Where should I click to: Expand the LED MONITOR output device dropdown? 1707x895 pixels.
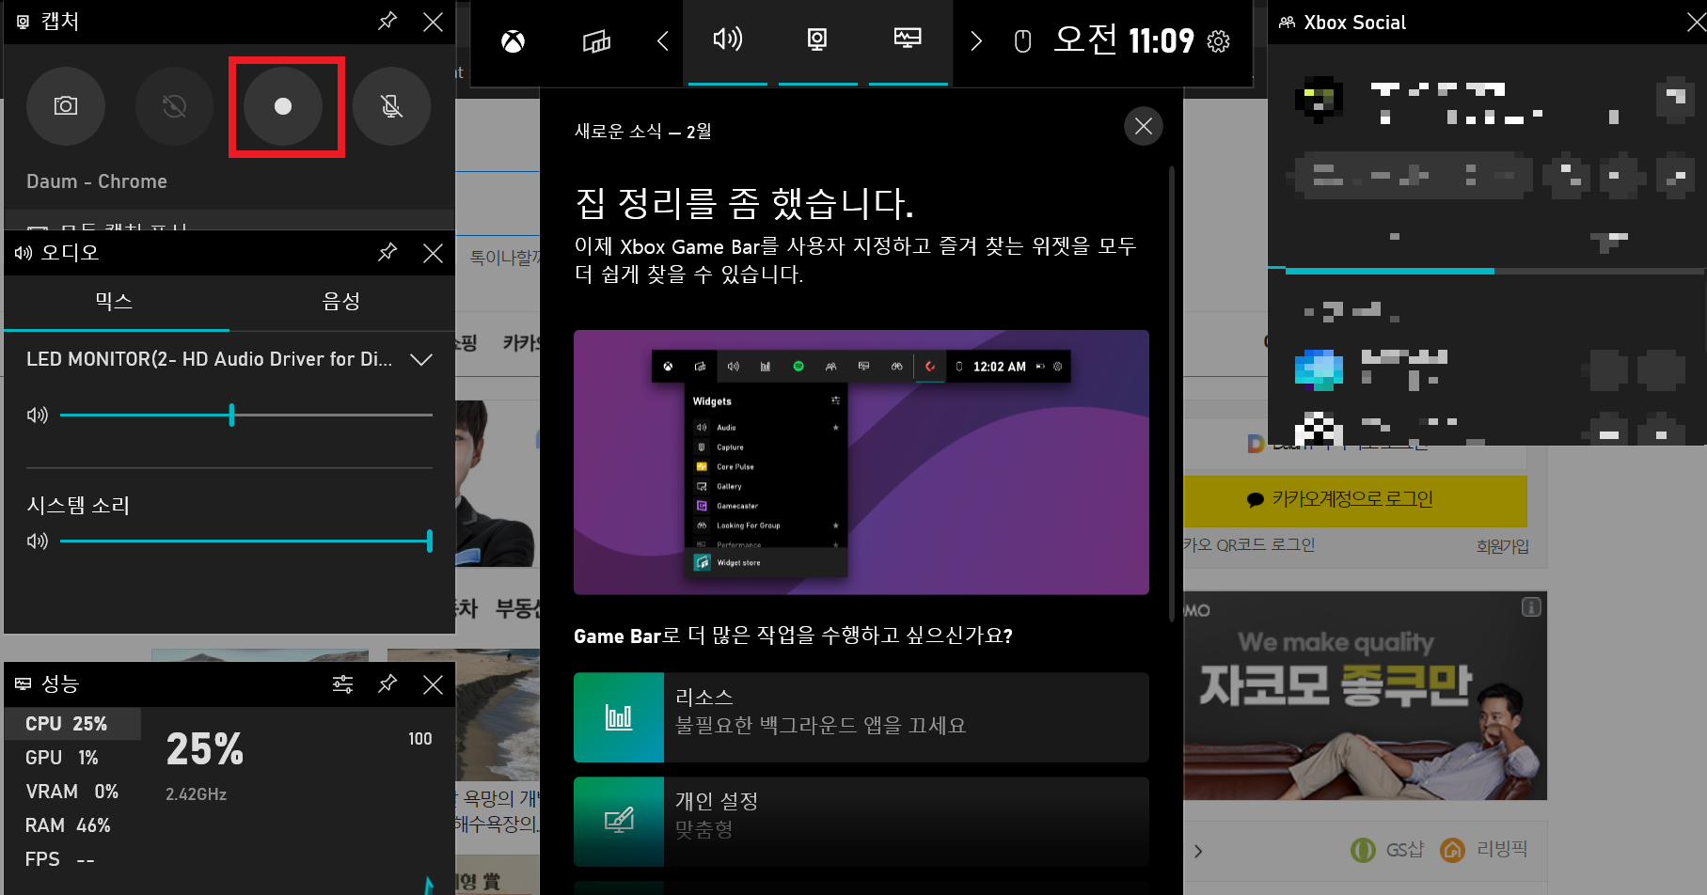point(421,360)
